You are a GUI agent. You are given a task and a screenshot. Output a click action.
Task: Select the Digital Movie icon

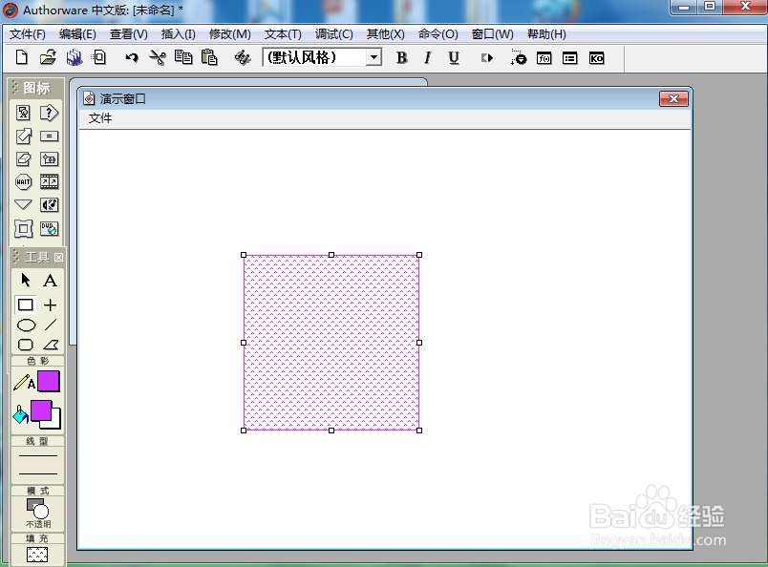49,181
